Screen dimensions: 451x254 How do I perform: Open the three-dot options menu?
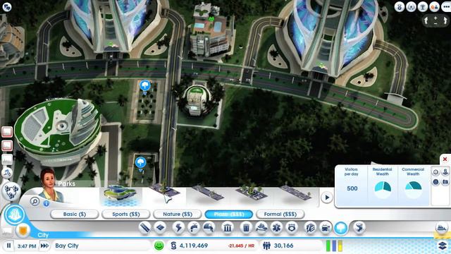(446, 6)
